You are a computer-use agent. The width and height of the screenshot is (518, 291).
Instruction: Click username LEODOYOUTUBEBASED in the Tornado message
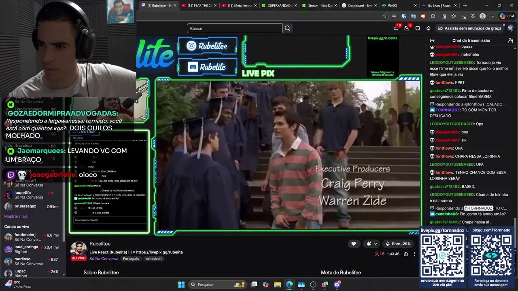(x=452, y=62)
